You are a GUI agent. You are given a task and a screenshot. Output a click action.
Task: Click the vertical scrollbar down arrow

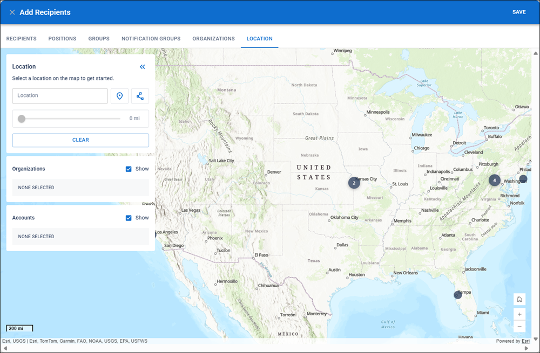coord(536,339)
